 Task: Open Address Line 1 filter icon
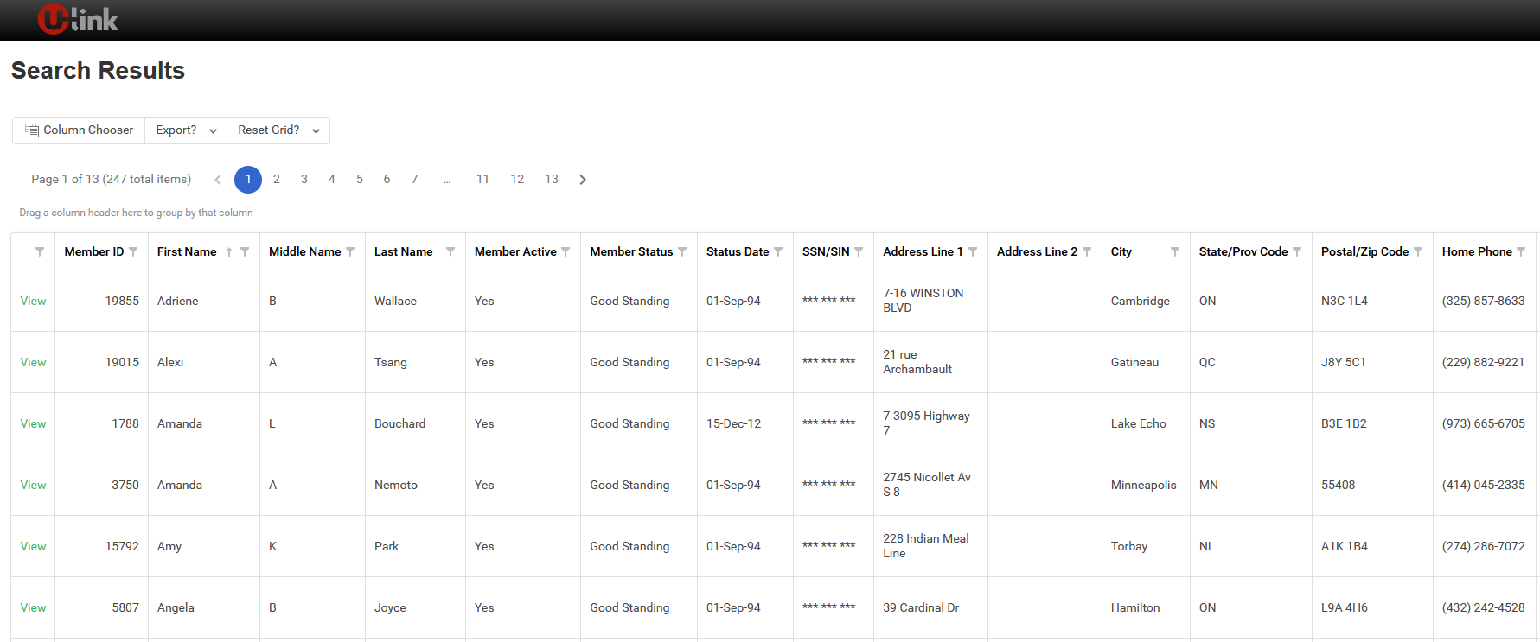coord(973,251)
